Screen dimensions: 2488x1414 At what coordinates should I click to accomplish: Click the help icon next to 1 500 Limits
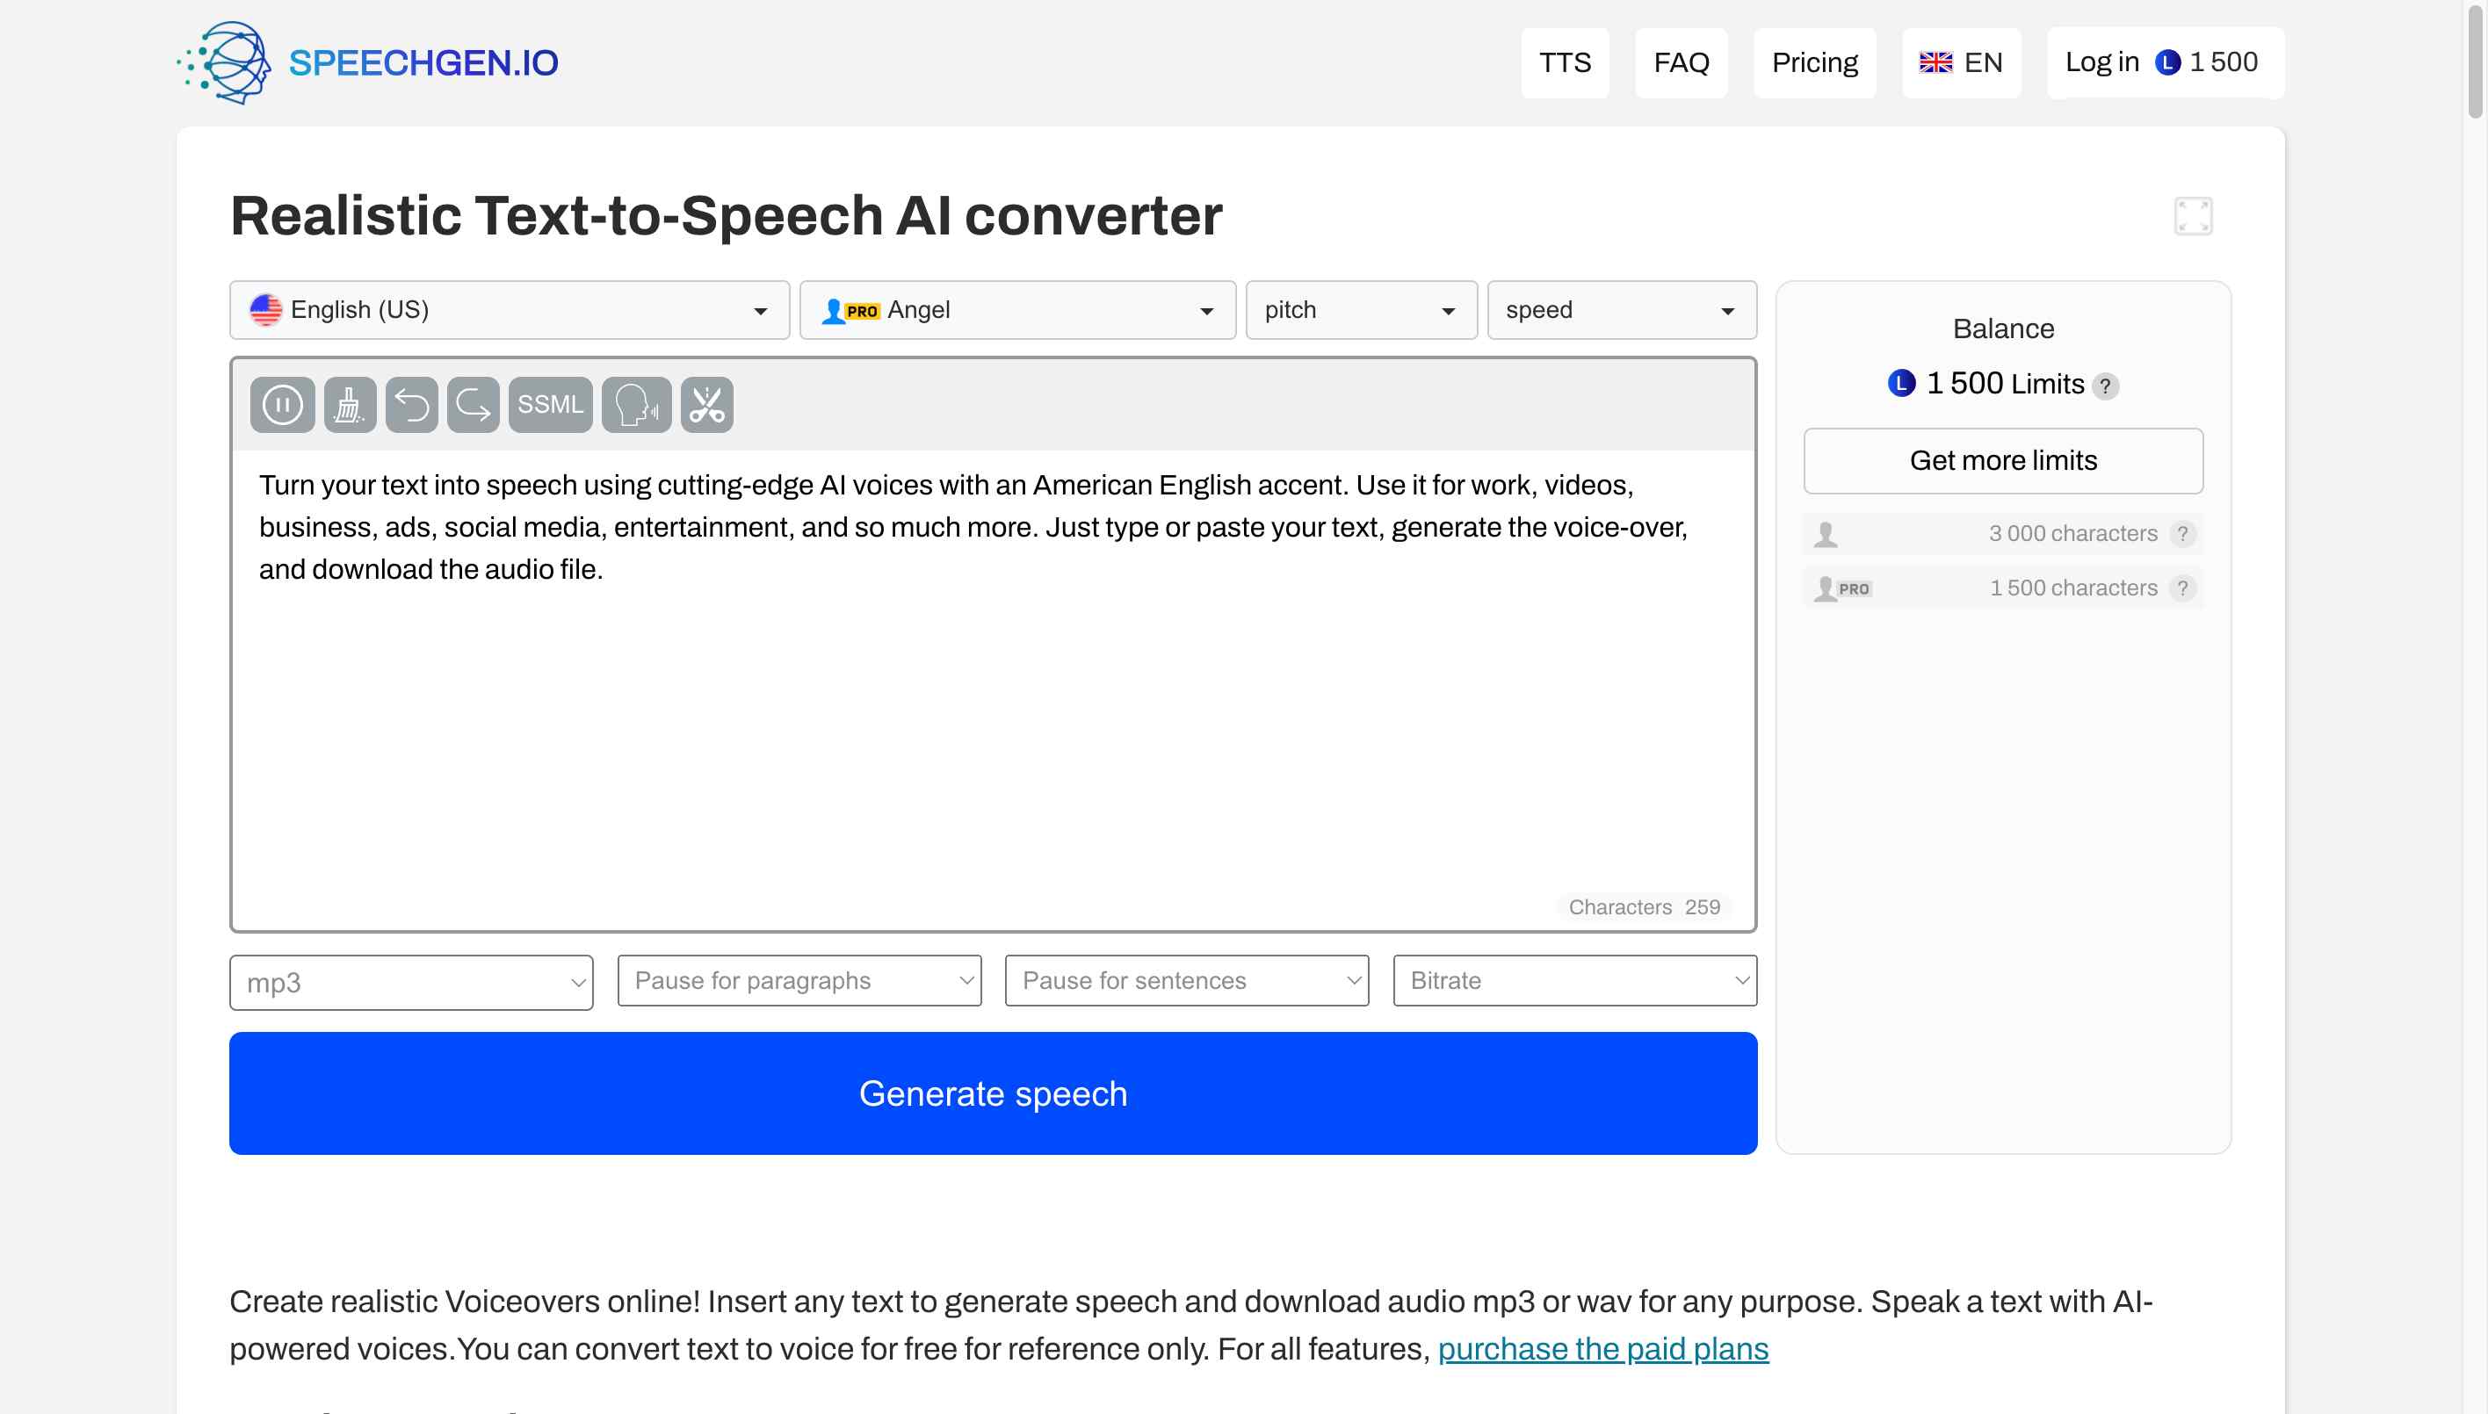click(x=2104, y=386)
